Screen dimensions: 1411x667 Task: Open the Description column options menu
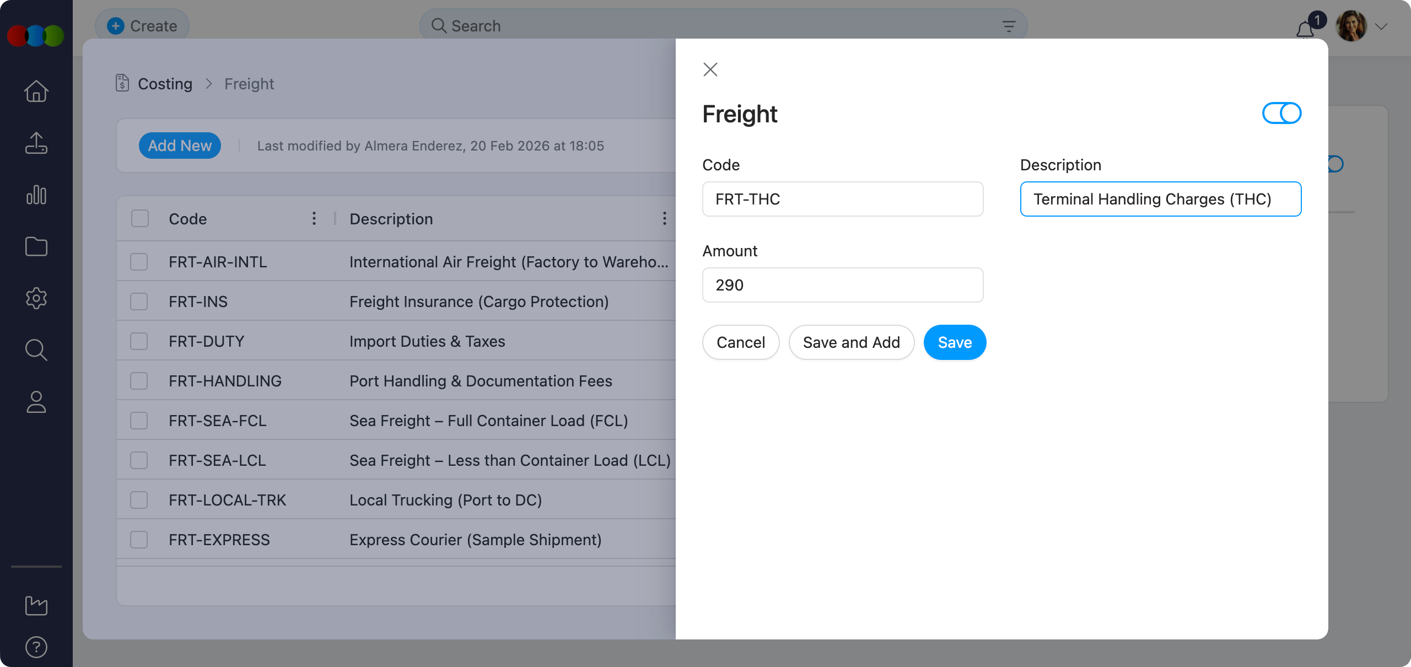tap(664, 218)
